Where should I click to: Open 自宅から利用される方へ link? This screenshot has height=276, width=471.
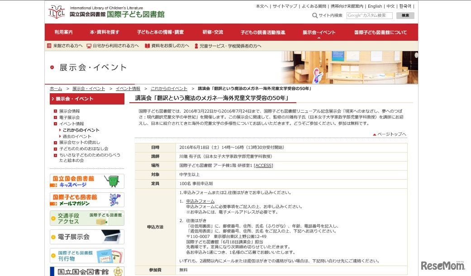click(116, 46)
